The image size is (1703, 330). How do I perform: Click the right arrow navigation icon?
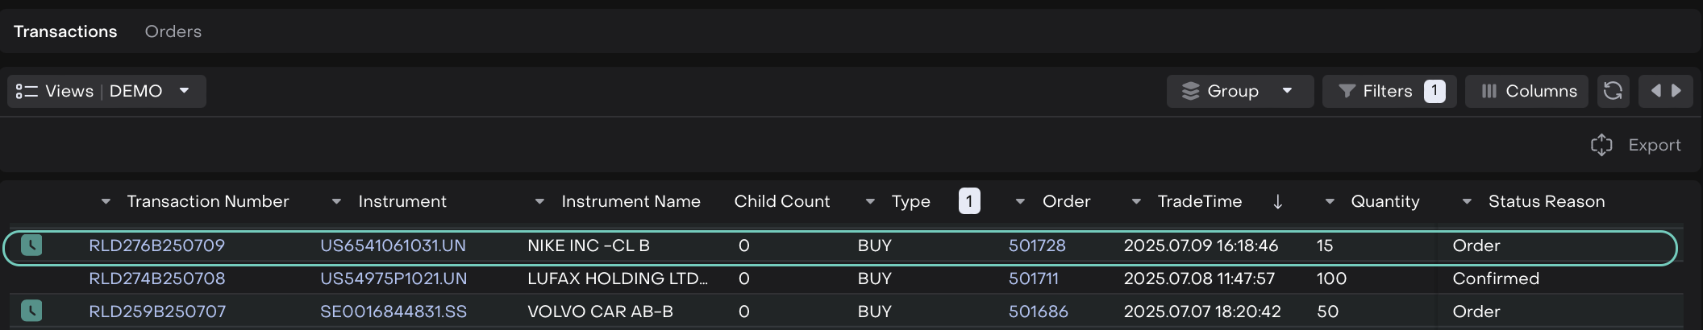click(x=1677, y=91)
